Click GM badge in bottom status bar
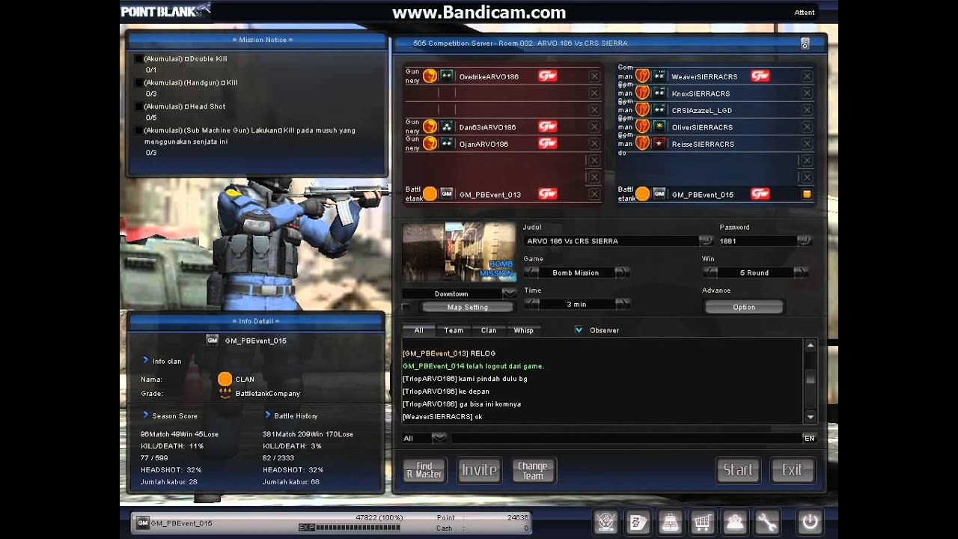This screenshot has height=539, width=958. tap(142, 523)
